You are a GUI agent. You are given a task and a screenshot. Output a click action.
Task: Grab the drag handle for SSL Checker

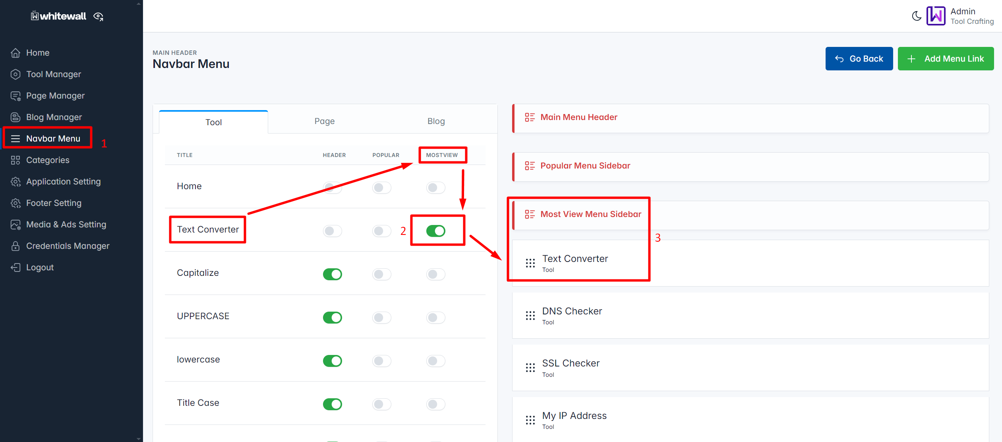[x=530, y=368]
